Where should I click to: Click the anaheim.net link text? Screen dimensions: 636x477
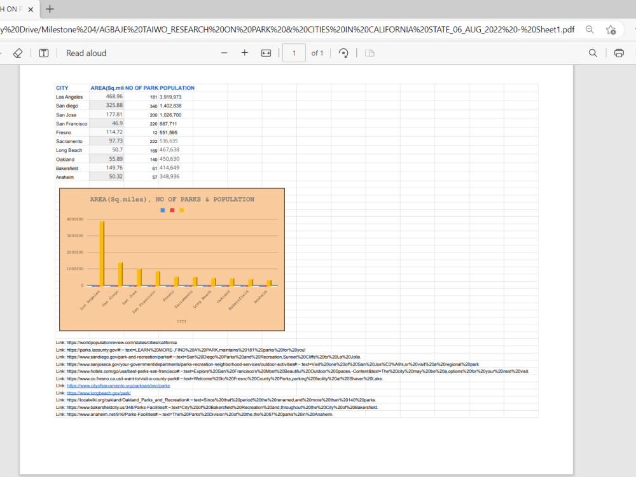coord(200,415)
